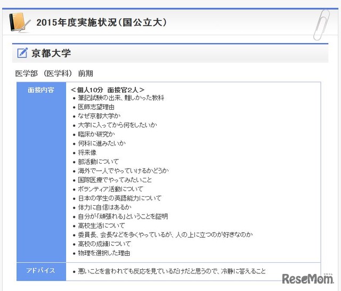Click the 臨床か研究か list item

[96, 134]
